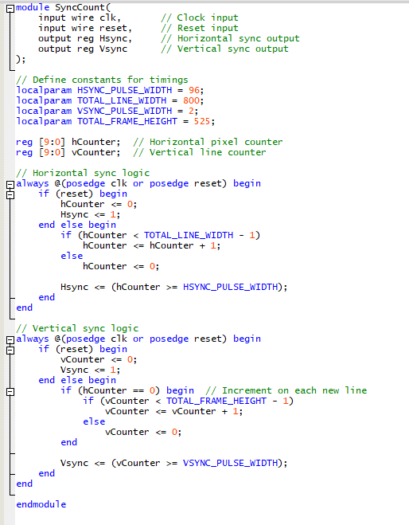This screenshot has height=525, width=409.
Task: Collapse 'if (reset) begin' fold in horizontal sync block
Action: tap(10, 194)
